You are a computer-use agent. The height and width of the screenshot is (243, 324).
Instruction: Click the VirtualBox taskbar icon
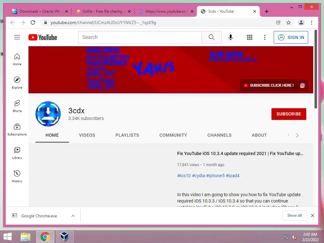pyautogui.click(x=64, y=237)
